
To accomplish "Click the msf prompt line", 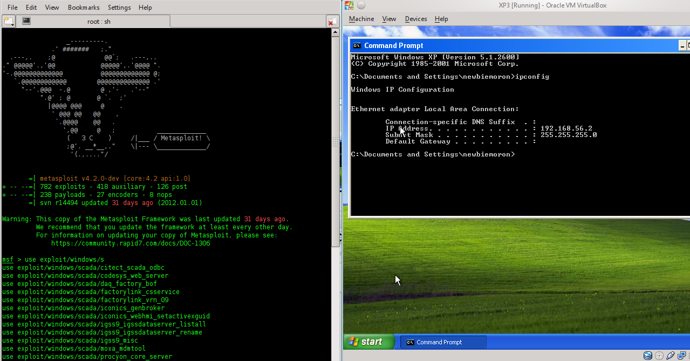I will tap(53, 260).
